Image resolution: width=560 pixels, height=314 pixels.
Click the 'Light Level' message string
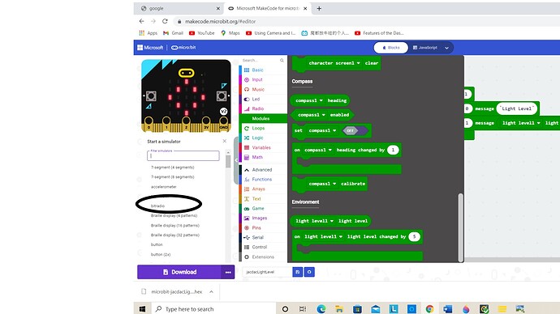517,108
